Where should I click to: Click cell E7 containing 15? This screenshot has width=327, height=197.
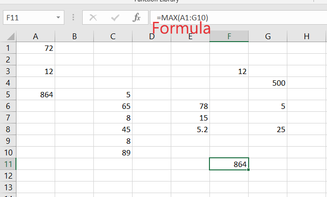click(x=191, y=118)
